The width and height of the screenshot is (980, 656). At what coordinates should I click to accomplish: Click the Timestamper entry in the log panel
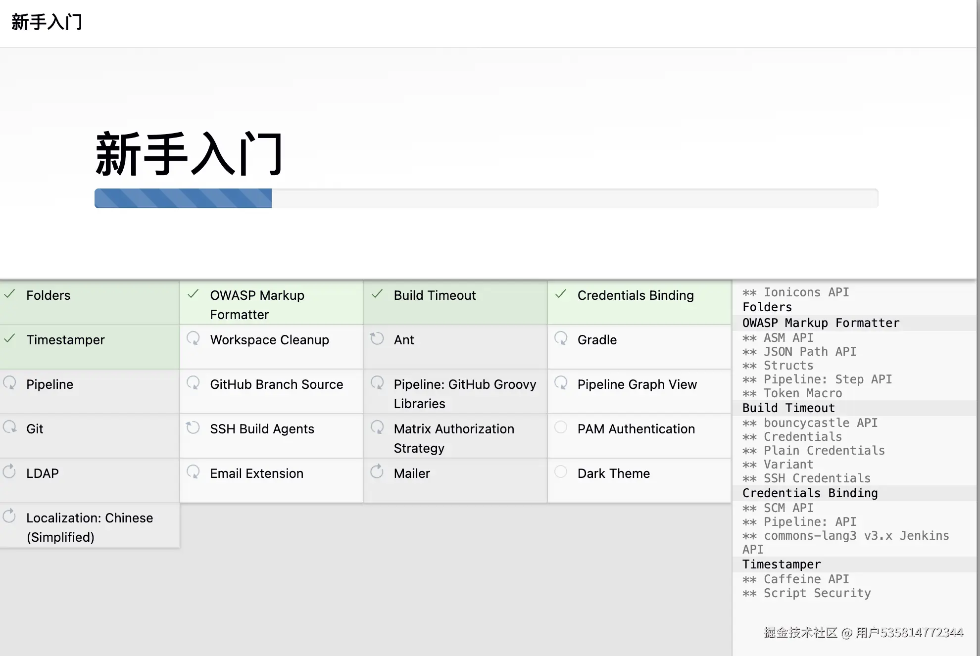(x=782, y=564)
